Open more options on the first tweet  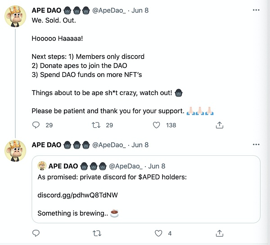point(256,10)
